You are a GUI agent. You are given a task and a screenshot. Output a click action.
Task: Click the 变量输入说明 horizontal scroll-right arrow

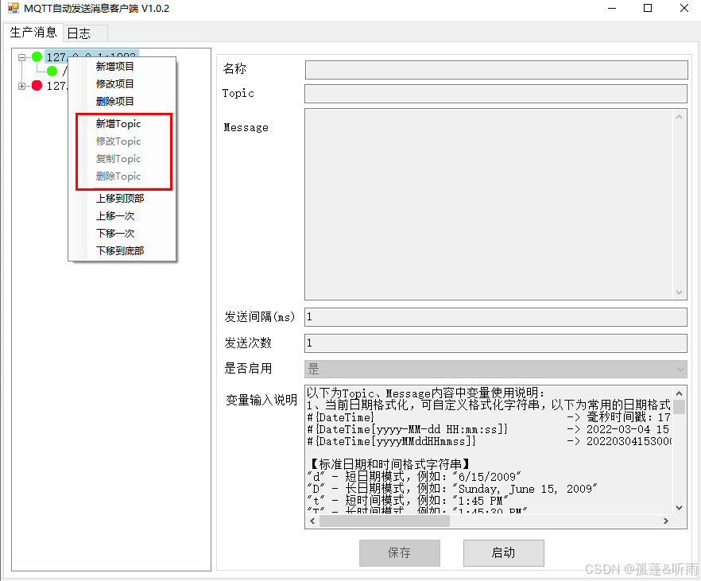click(666, 521)
